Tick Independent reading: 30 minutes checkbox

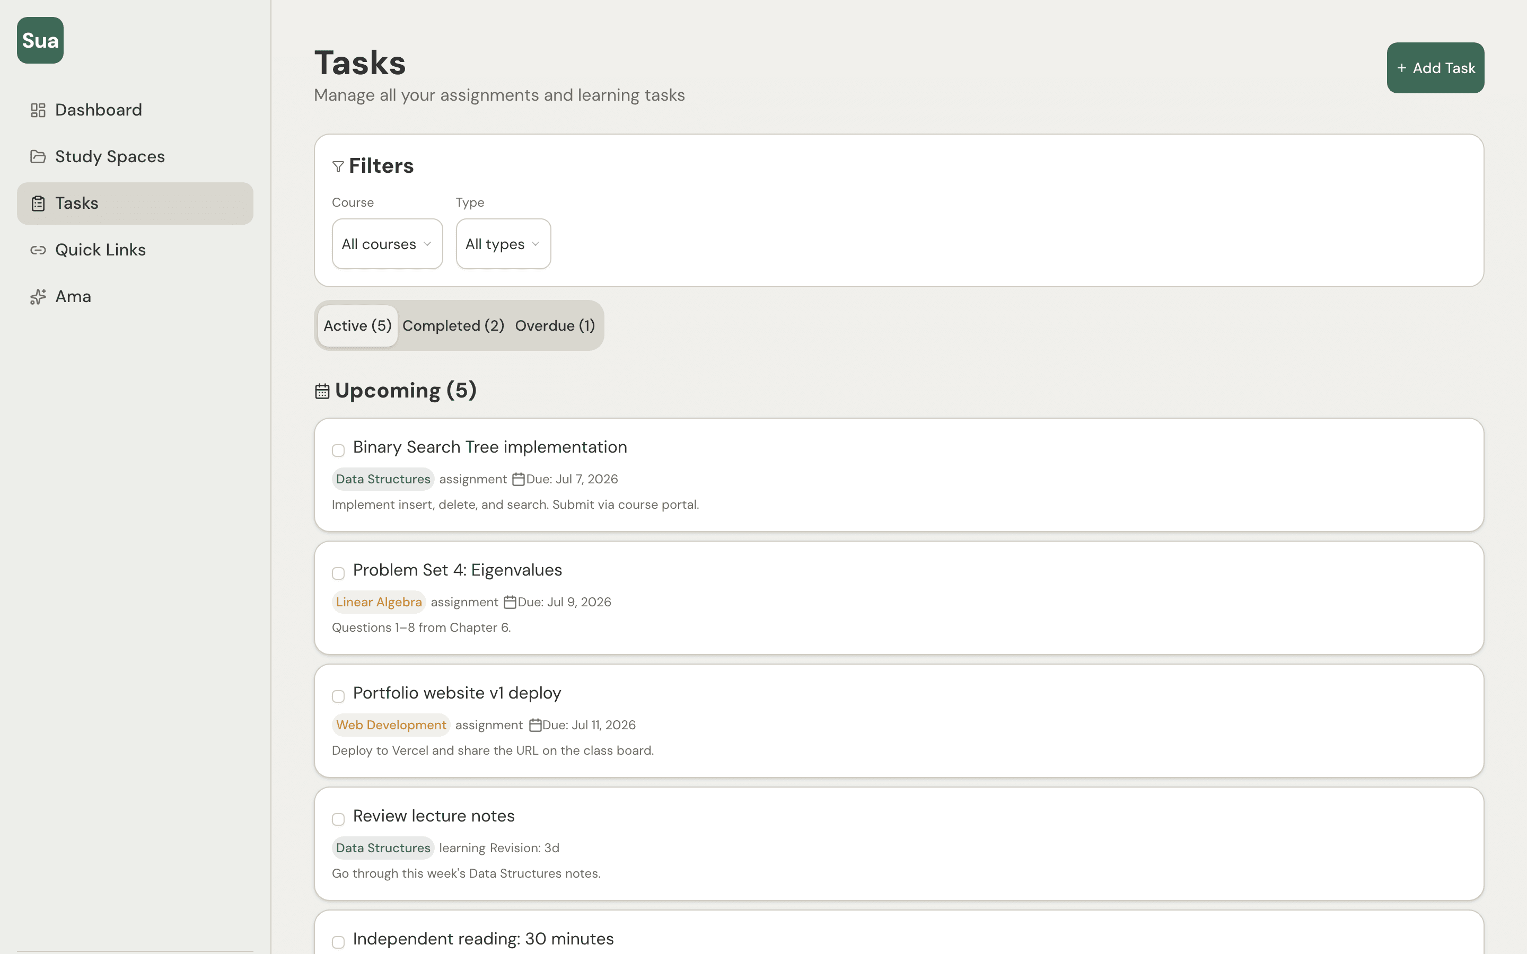point(338,942)
